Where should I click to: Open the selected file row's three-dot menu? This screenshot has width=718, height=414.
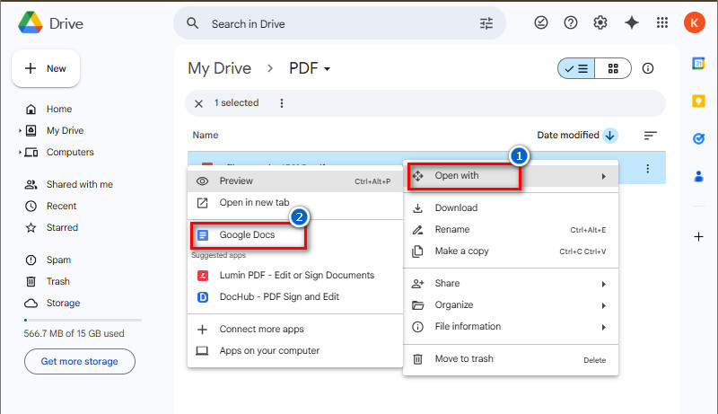click(647, 169)
